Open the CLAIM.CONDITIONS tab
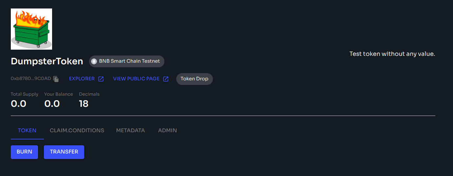Viewport: 453px width, 176px height. click(x=77, y=130)
